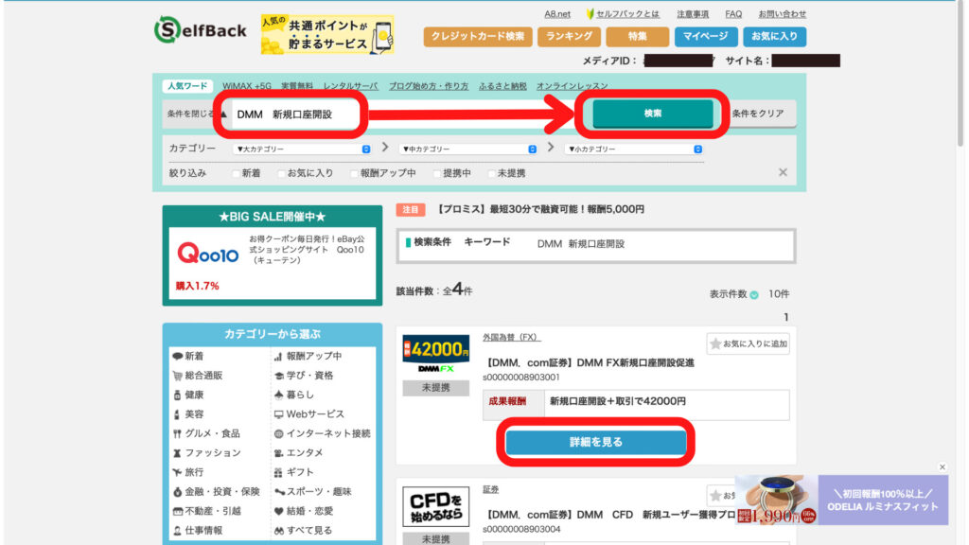The image size is (969, 545).
Task: Click the 共通ポイント service banner
Action: click(326, 35)
